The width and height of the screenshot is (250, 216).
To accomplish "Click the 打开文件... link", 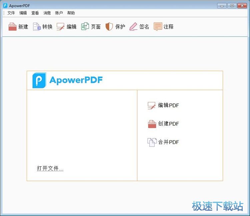I will click(x=50, y=168).
